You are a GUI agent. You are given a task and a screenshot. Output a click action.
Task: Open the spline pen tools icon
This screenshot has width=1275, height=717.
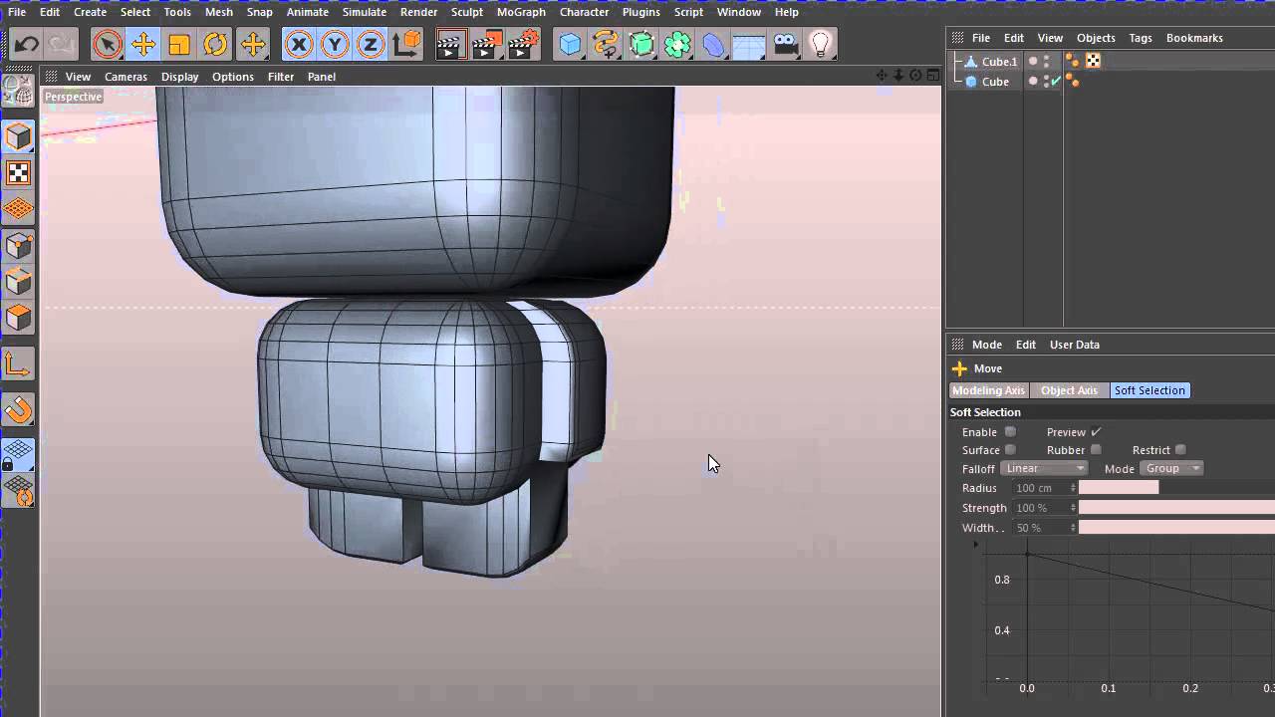606,45
